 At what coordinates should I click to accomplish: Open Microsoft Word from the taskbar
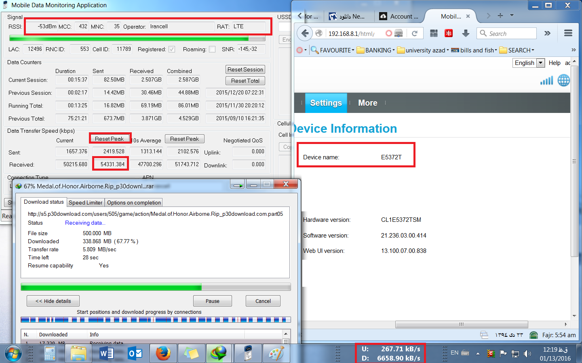(x=106, y=354)
